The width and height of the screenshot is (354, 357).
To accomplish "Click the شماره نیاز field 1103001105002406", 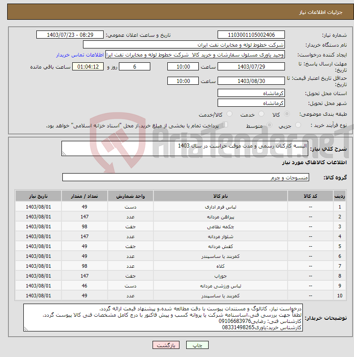I will pos(251,35).
